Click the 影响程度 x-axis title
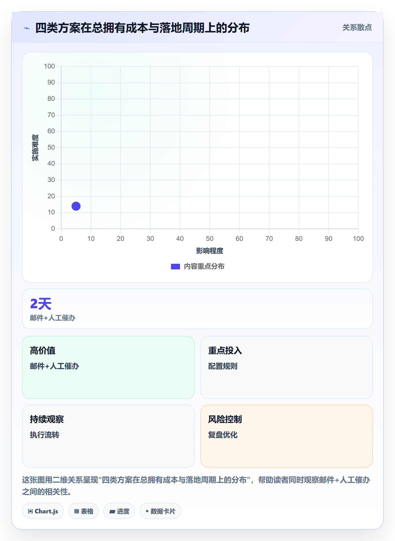 pos(210,251)
